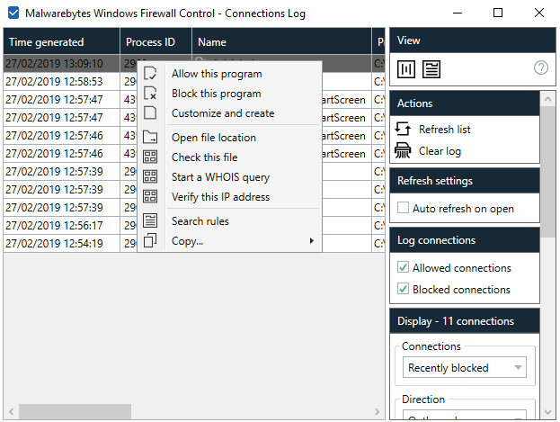The width and height of the screenshot is (560, 422).
Task: Click the Start a WHOIS query icon
Action: [150, 176]
